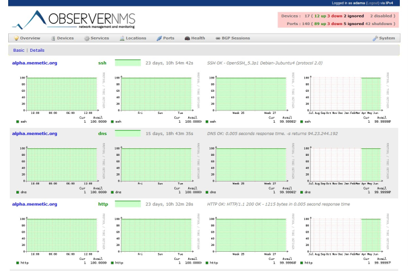Open the http daily availability graph
This screenshot has width=408, height=271.
(62, 240)
